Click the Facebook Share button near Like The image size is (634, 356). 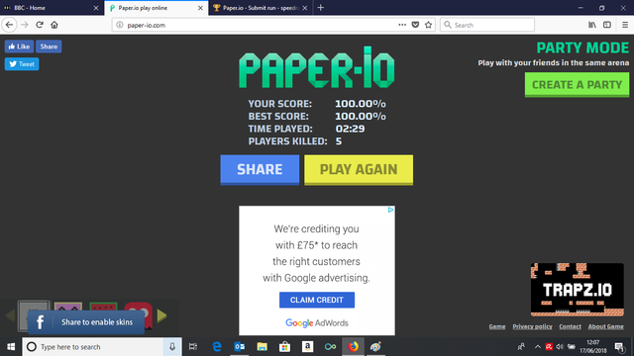[x=49, y=46]
